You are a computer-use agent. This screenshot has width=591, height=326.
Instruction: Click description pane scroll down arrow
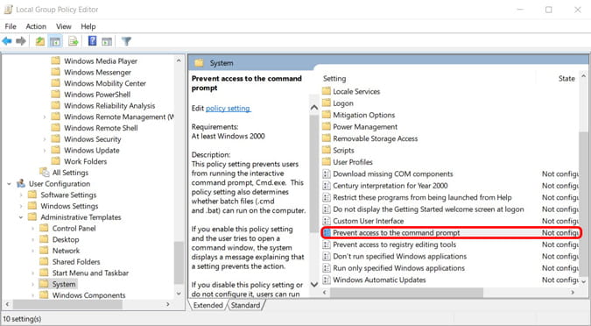click(x=314, y=285)
